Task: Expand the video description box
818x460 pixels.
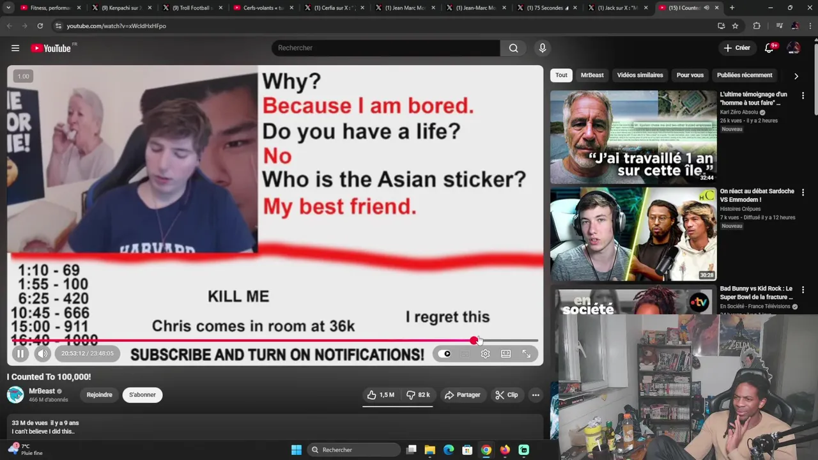Action: [x=275, y=427]
